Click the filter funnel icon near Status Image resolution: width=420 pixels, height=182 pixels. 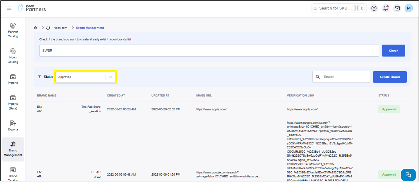click(x=40, y=77)
